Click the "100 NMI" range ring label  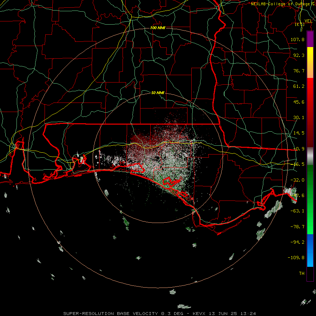pos(158,28)
